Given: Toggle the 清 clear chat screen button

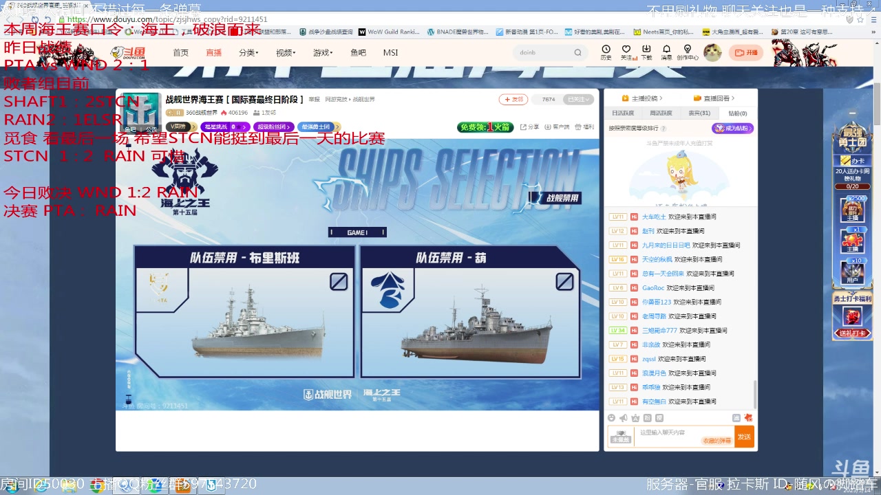Looking at the screenshot, I should [736, 418].
